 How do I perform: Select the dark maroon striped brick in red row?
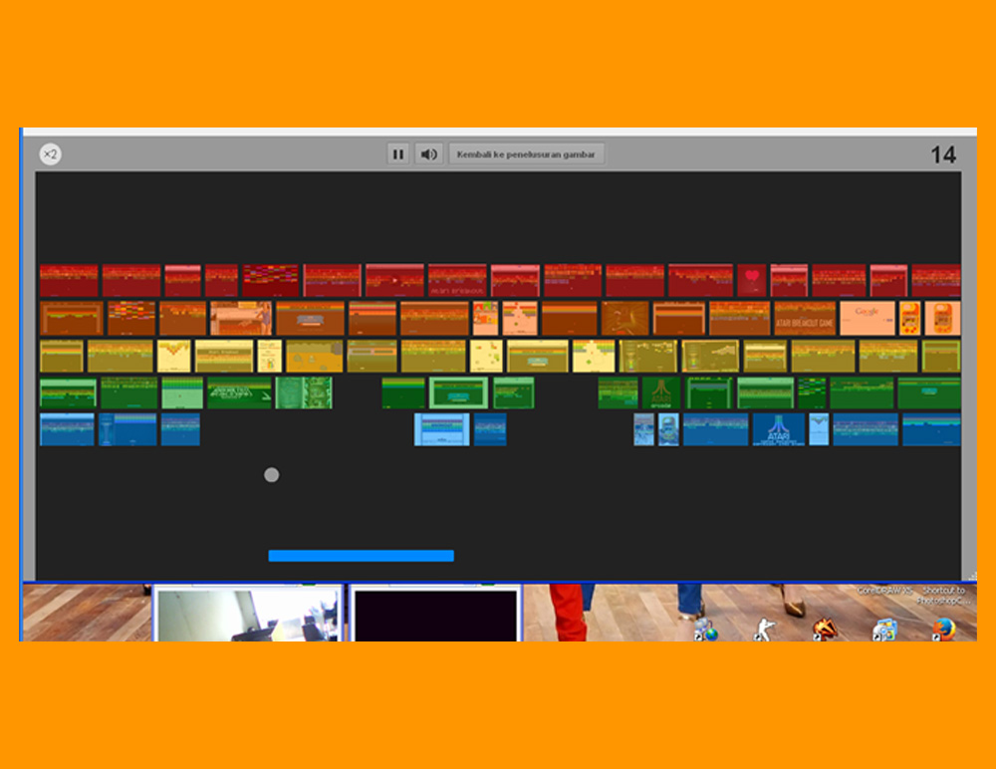[271, 280]
